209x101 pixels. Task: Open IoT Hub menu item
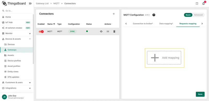16,22
